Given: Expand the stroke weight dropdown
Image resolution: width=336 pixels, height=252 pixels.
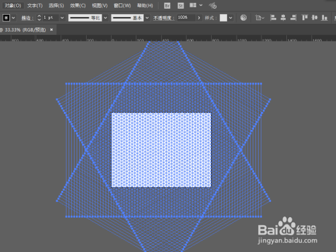Looking at the screenshot, I should (x=62, y=17).
